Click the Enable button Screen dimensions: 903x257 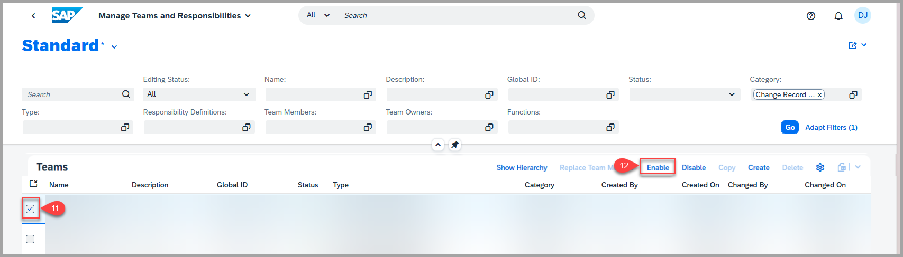pyautogui.click(x=658, y=167)
